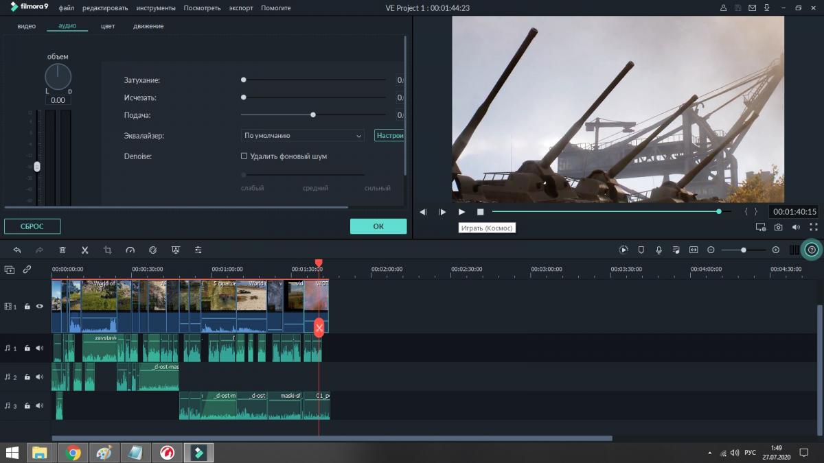
Task: Open the speed control gauge icon
Action: pos(130,250)
